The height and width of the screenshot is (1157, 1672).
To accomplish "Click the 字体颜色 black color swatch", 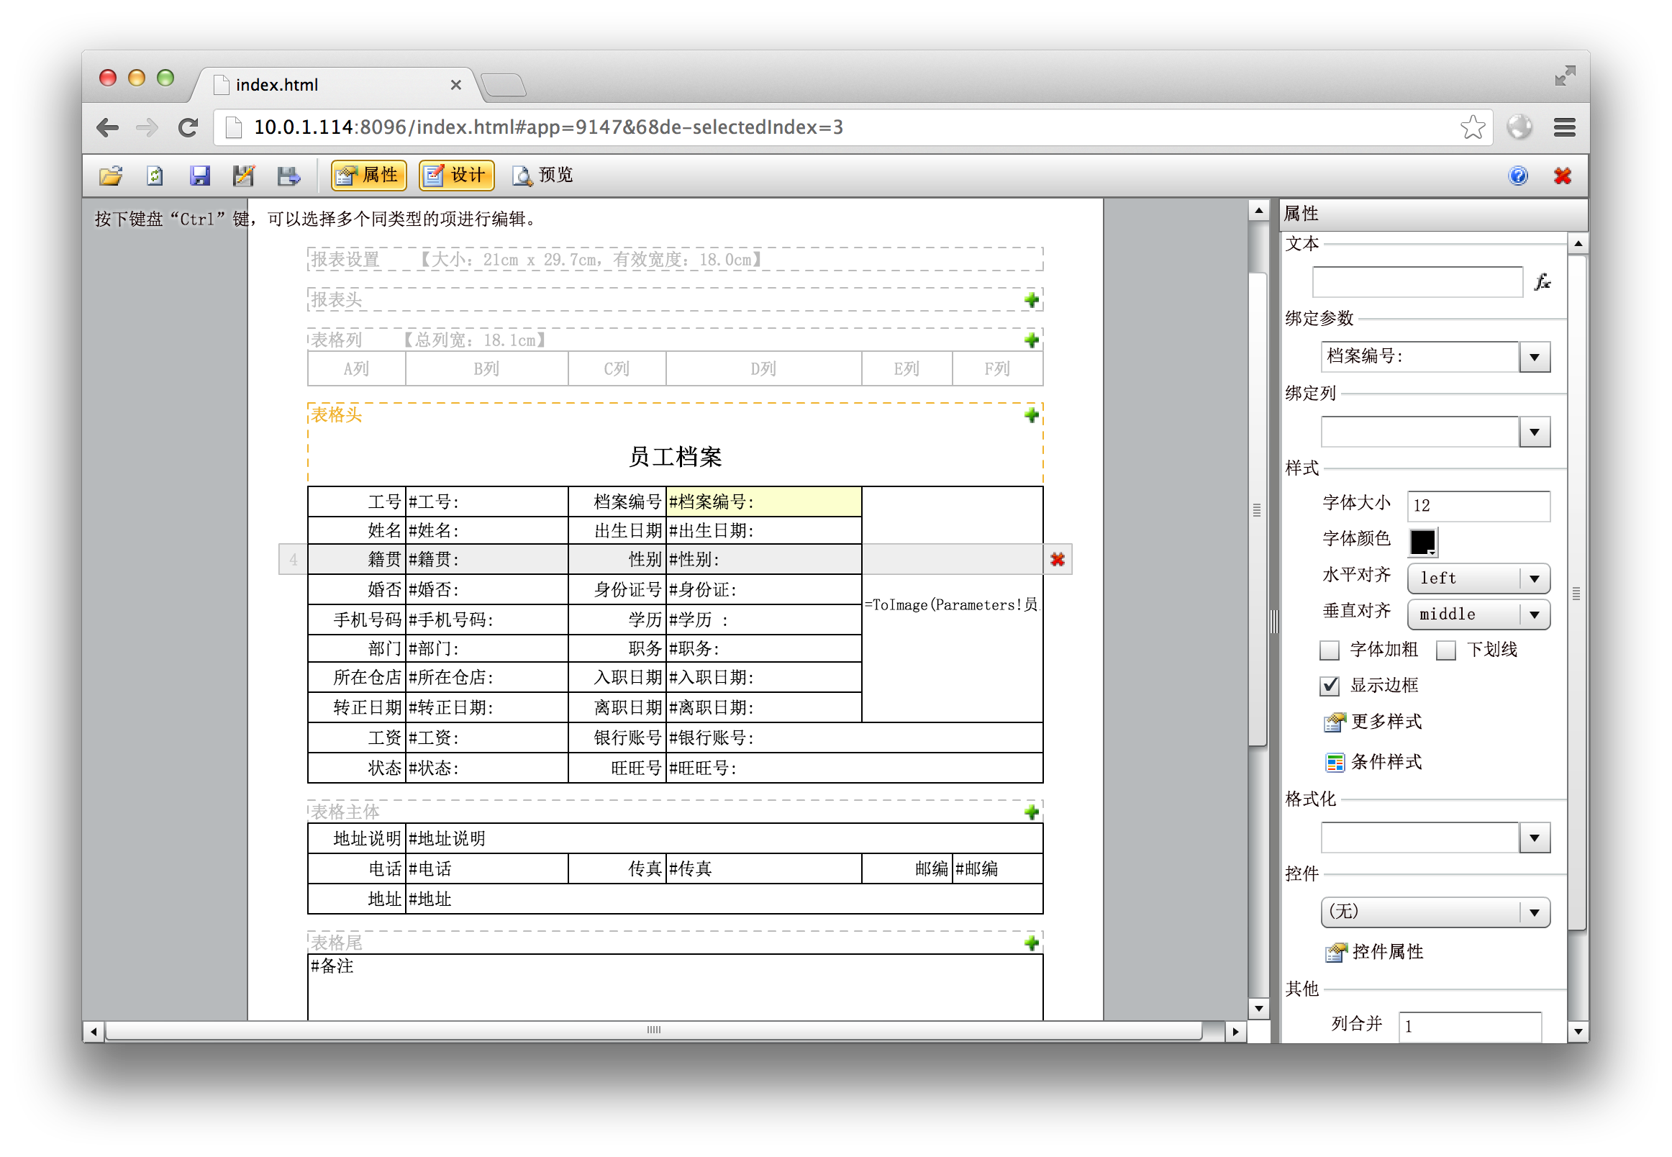I will point(1422,542).
